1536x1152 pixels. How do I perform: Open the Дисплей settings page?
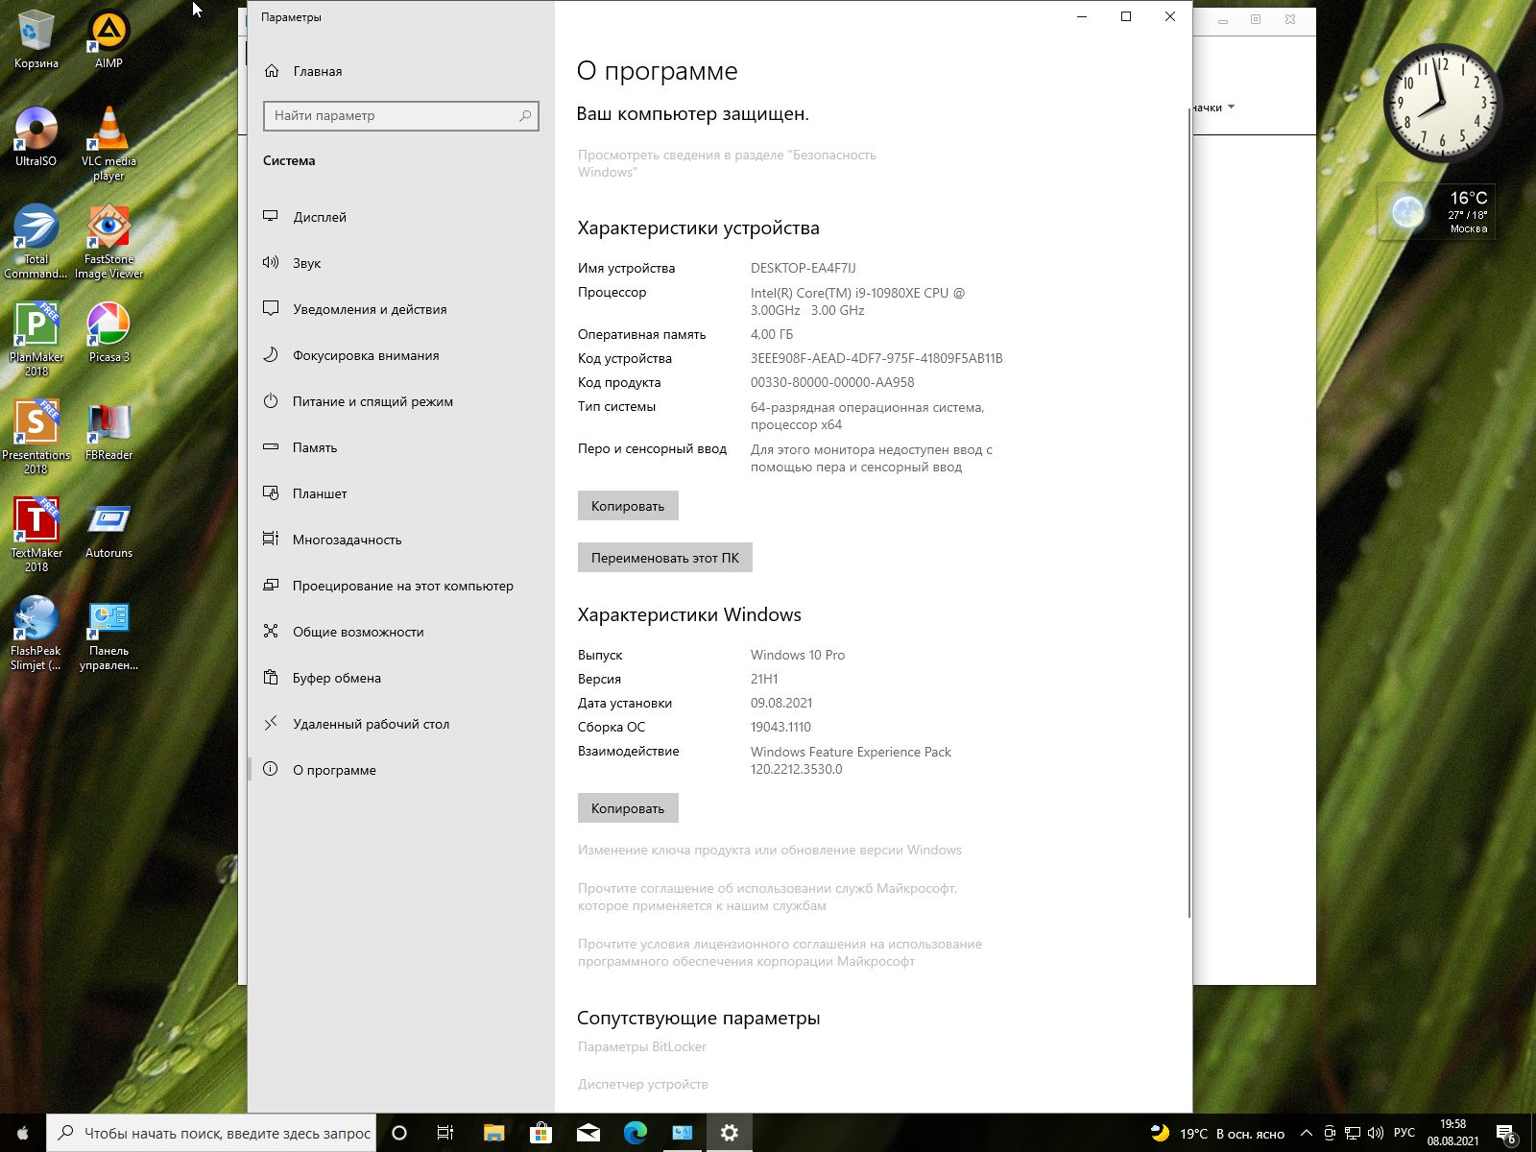(x=401, y=217)
